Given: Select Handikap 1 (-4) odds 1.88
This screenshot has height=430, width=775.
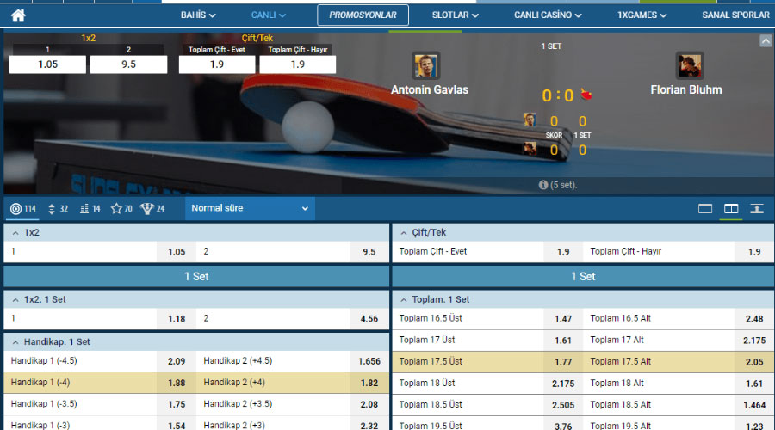Looking at the screenshot, I should [x=176, y=383].
